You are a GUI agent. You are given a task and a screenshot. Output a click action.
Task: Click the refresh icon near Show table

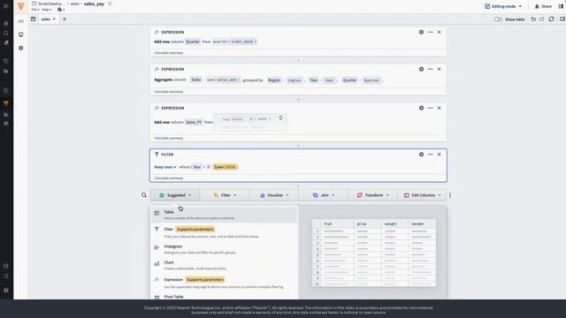[x=551, y=19]
